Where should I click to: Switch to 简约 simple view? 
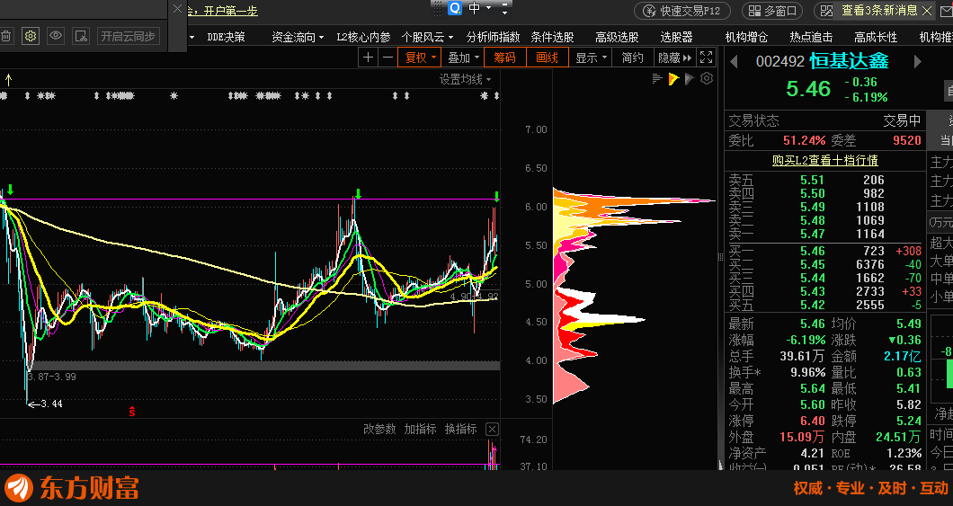click(x=632, y=58)
